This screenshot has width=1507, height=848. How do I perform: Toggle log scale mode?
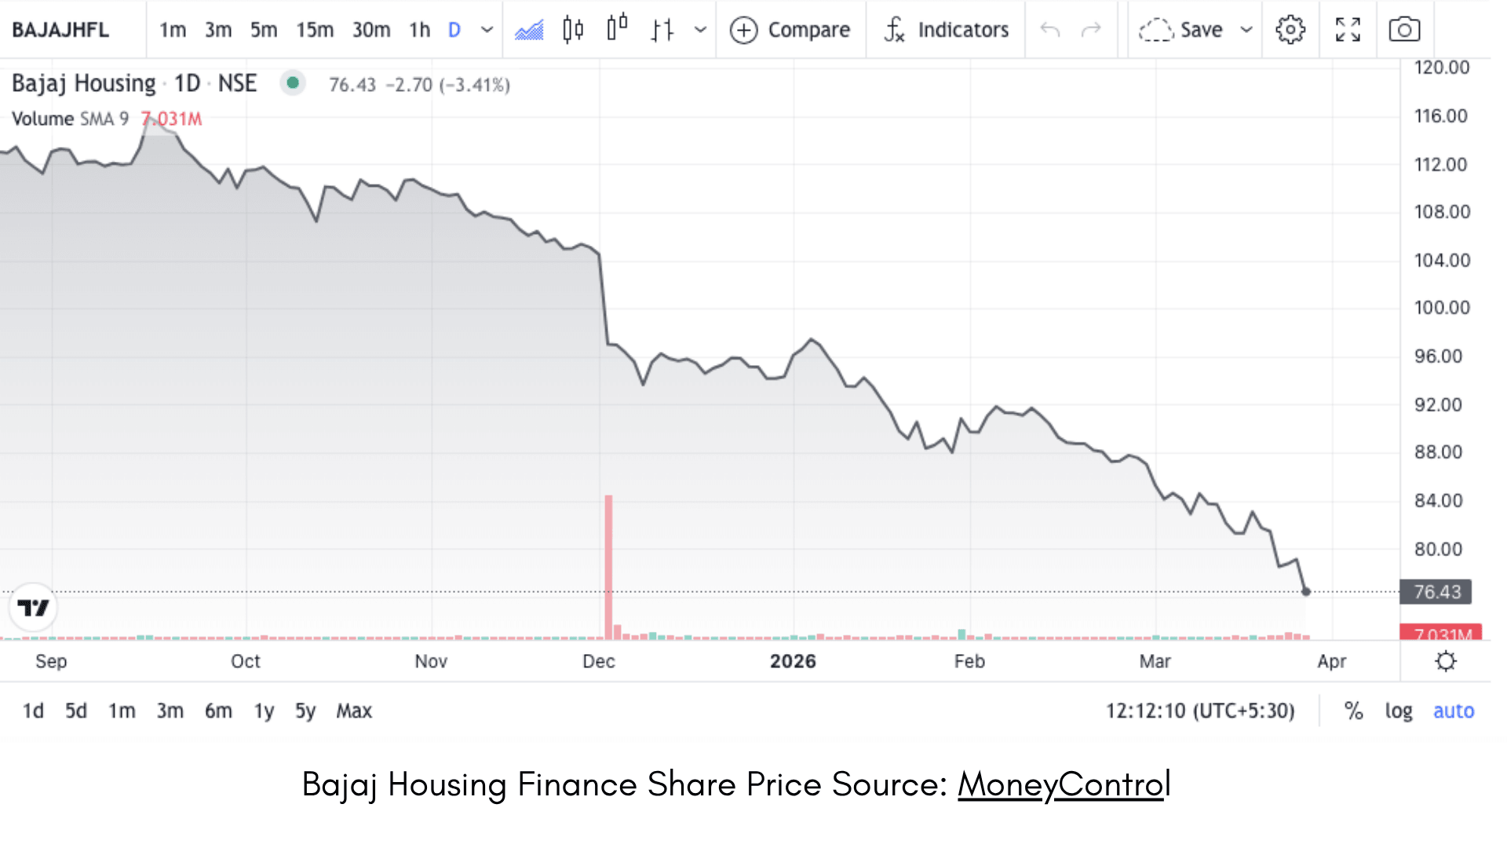coord(1398,711)
